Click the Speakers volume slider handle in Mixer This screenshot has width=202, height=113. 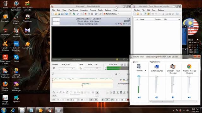pos(139,76)
